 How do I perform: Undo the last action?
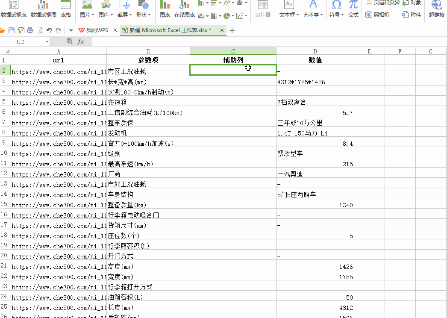click(49, 30)
